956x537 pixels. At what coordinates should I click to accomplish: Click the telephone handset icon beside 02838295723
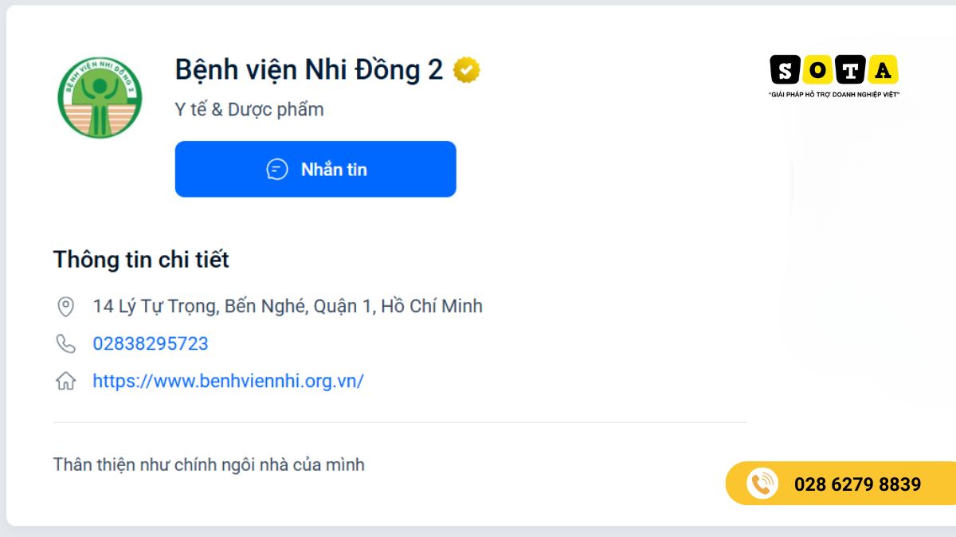click(65, 343)
